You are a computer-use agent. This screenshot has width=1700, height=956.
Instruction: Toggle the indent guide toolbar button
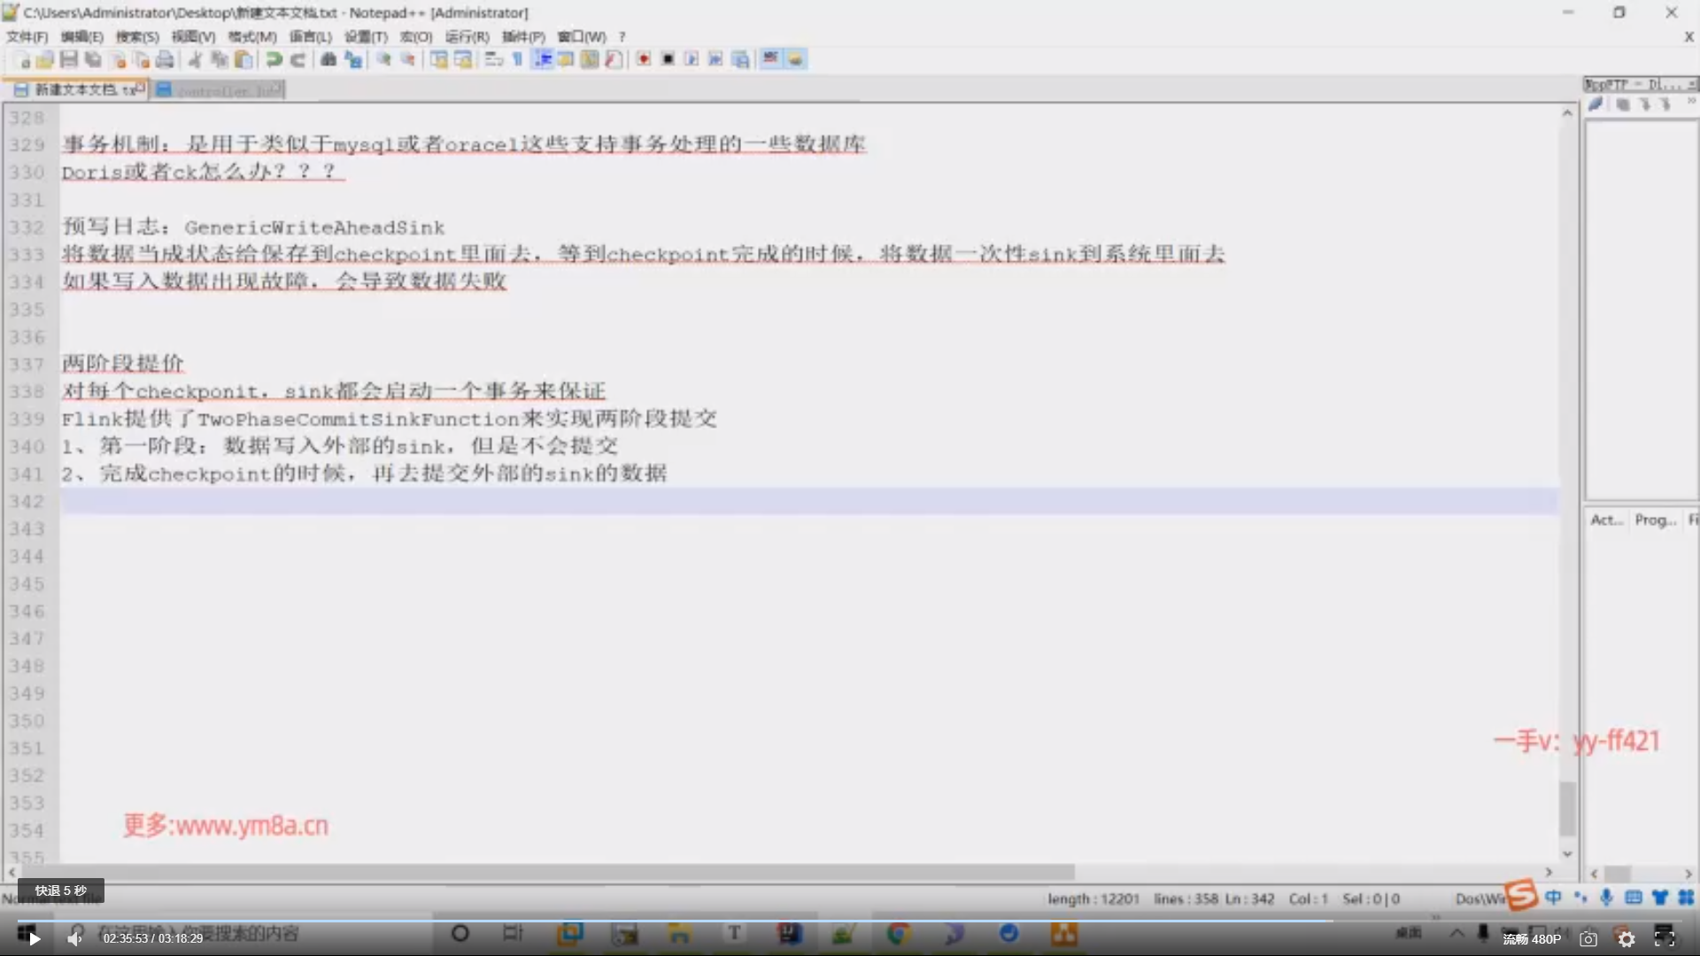(543, 59)
